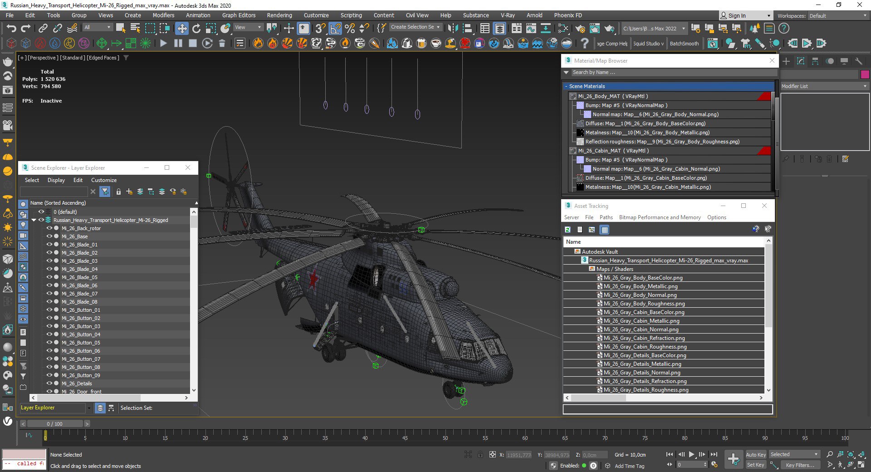Click the Auto Key button

[756, 455]
